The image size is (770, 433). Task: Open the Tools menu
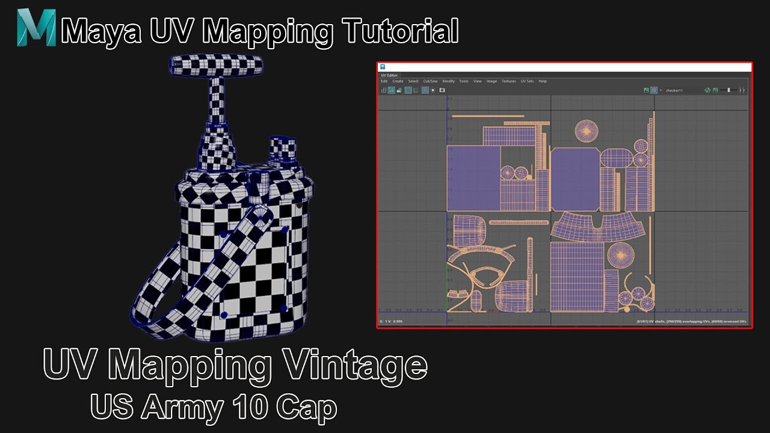pos(464,81)
